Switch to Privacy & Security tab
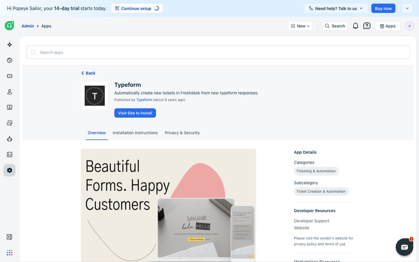 [182, 133]
